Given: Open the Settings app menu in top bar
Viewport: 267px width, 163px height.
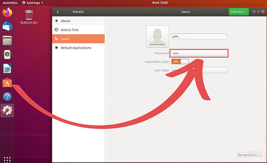Looking at the screenshot, I should pyautogui.click(x=33, y=3).
